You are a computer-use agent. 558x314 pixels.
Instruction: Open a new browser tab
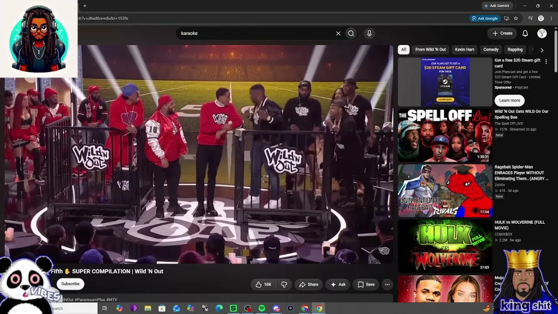85,6
